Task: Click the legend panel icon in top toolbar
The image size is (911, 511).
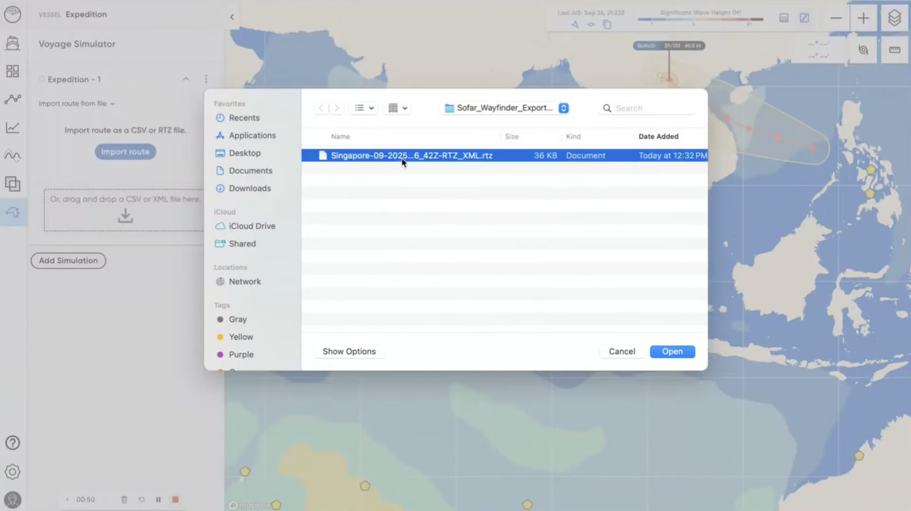Action: point(784,18)
